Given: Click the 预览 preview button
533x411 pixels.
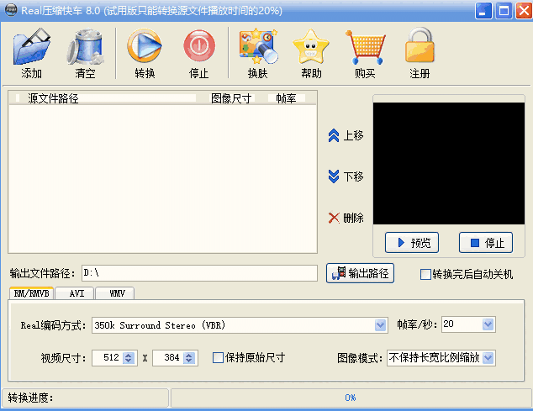Looking at the screenshot, I should 412,243.
